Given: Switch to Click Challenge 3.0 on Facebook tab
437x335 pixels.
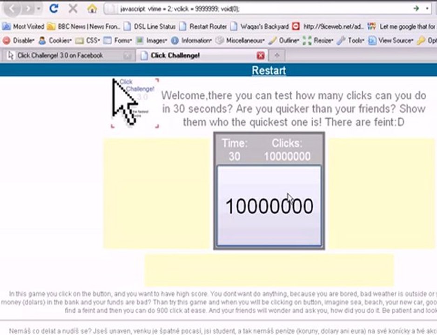Looking at the screenshot, I should click(68, 55).
